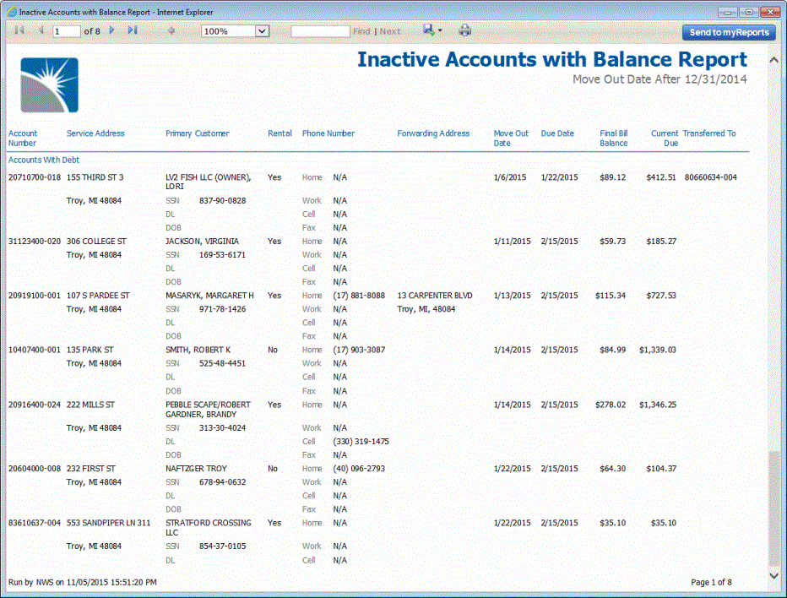Click customer name MASARYK, MARGARET H

point(209,296)
